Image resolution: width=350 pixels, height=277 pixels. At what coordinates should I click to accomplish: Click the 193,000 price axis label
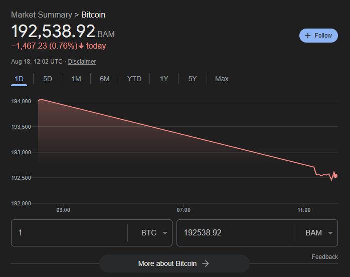21,152
